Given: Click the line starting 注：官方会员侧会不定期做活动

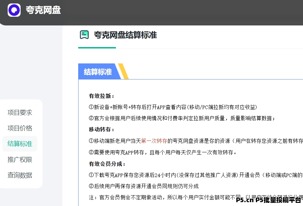Looking at the screenshot, I should pos(196,197).
